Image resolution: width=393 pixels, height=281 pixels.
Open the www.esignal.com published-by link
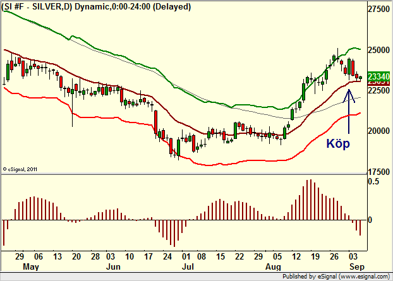(365, 277)
